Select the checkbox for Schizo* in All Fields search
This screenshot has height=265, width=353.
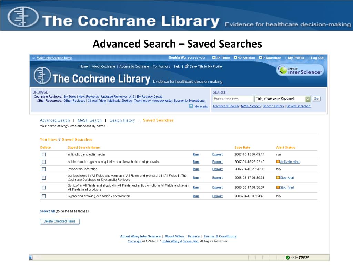[x=44, y=187]
